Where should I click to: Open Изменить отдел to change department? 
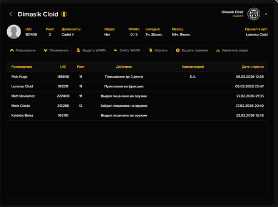[232, 50]
